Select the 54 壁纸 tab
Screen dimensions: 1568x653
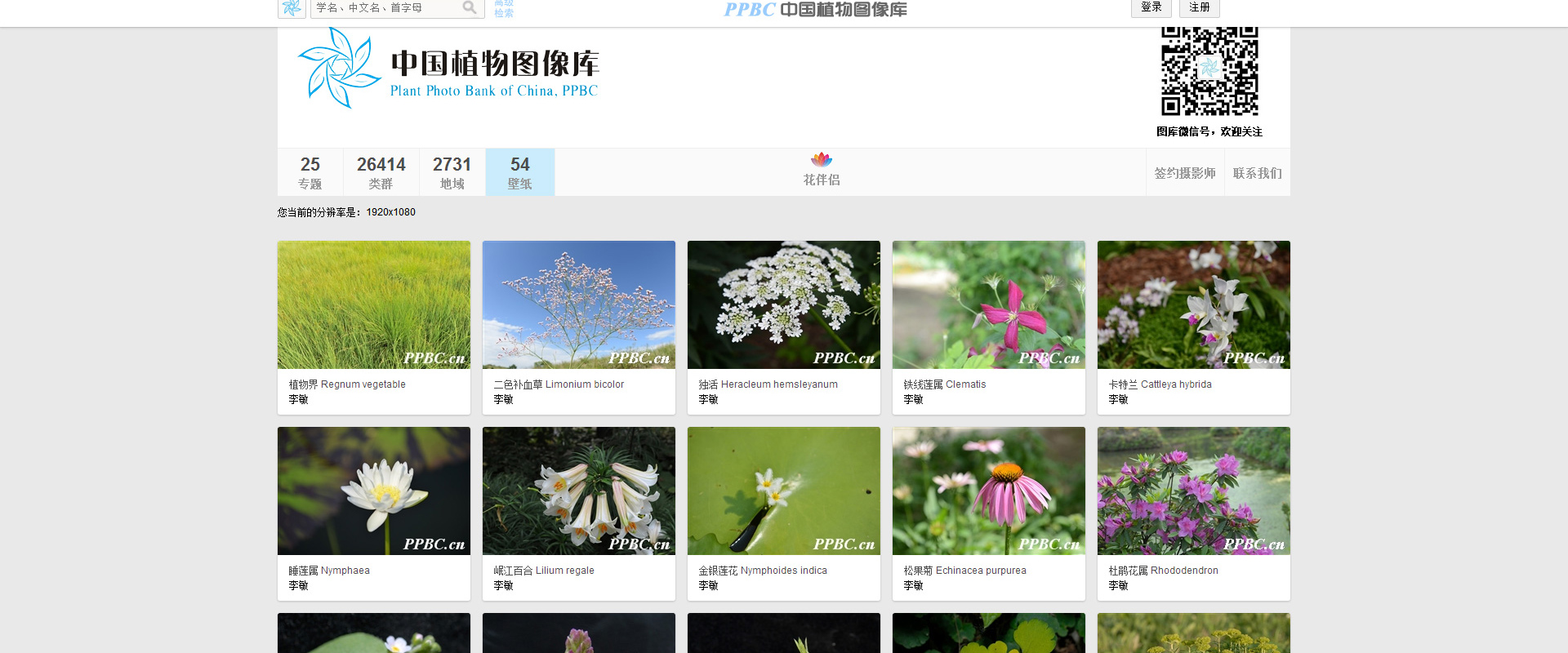point(520,172)
